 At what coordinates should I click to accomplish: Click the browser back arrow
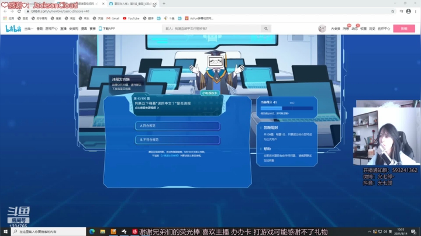coord(5,11)
